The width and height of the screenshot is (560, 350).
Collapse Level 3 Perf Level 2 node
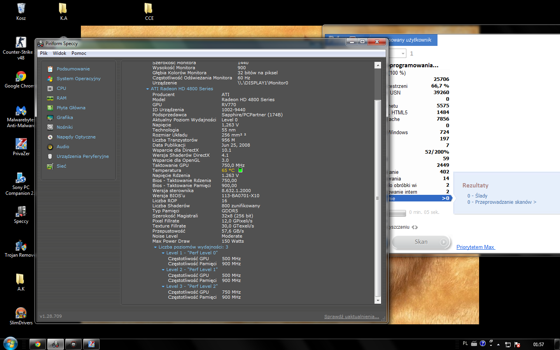[163, 287]
